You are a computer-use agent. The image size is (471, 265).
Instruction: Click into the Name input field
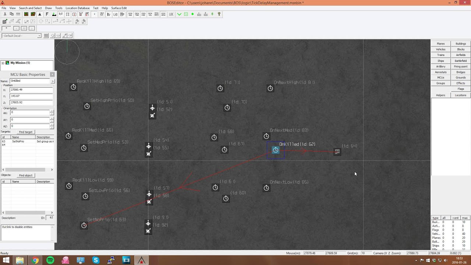tap(29, 81)
